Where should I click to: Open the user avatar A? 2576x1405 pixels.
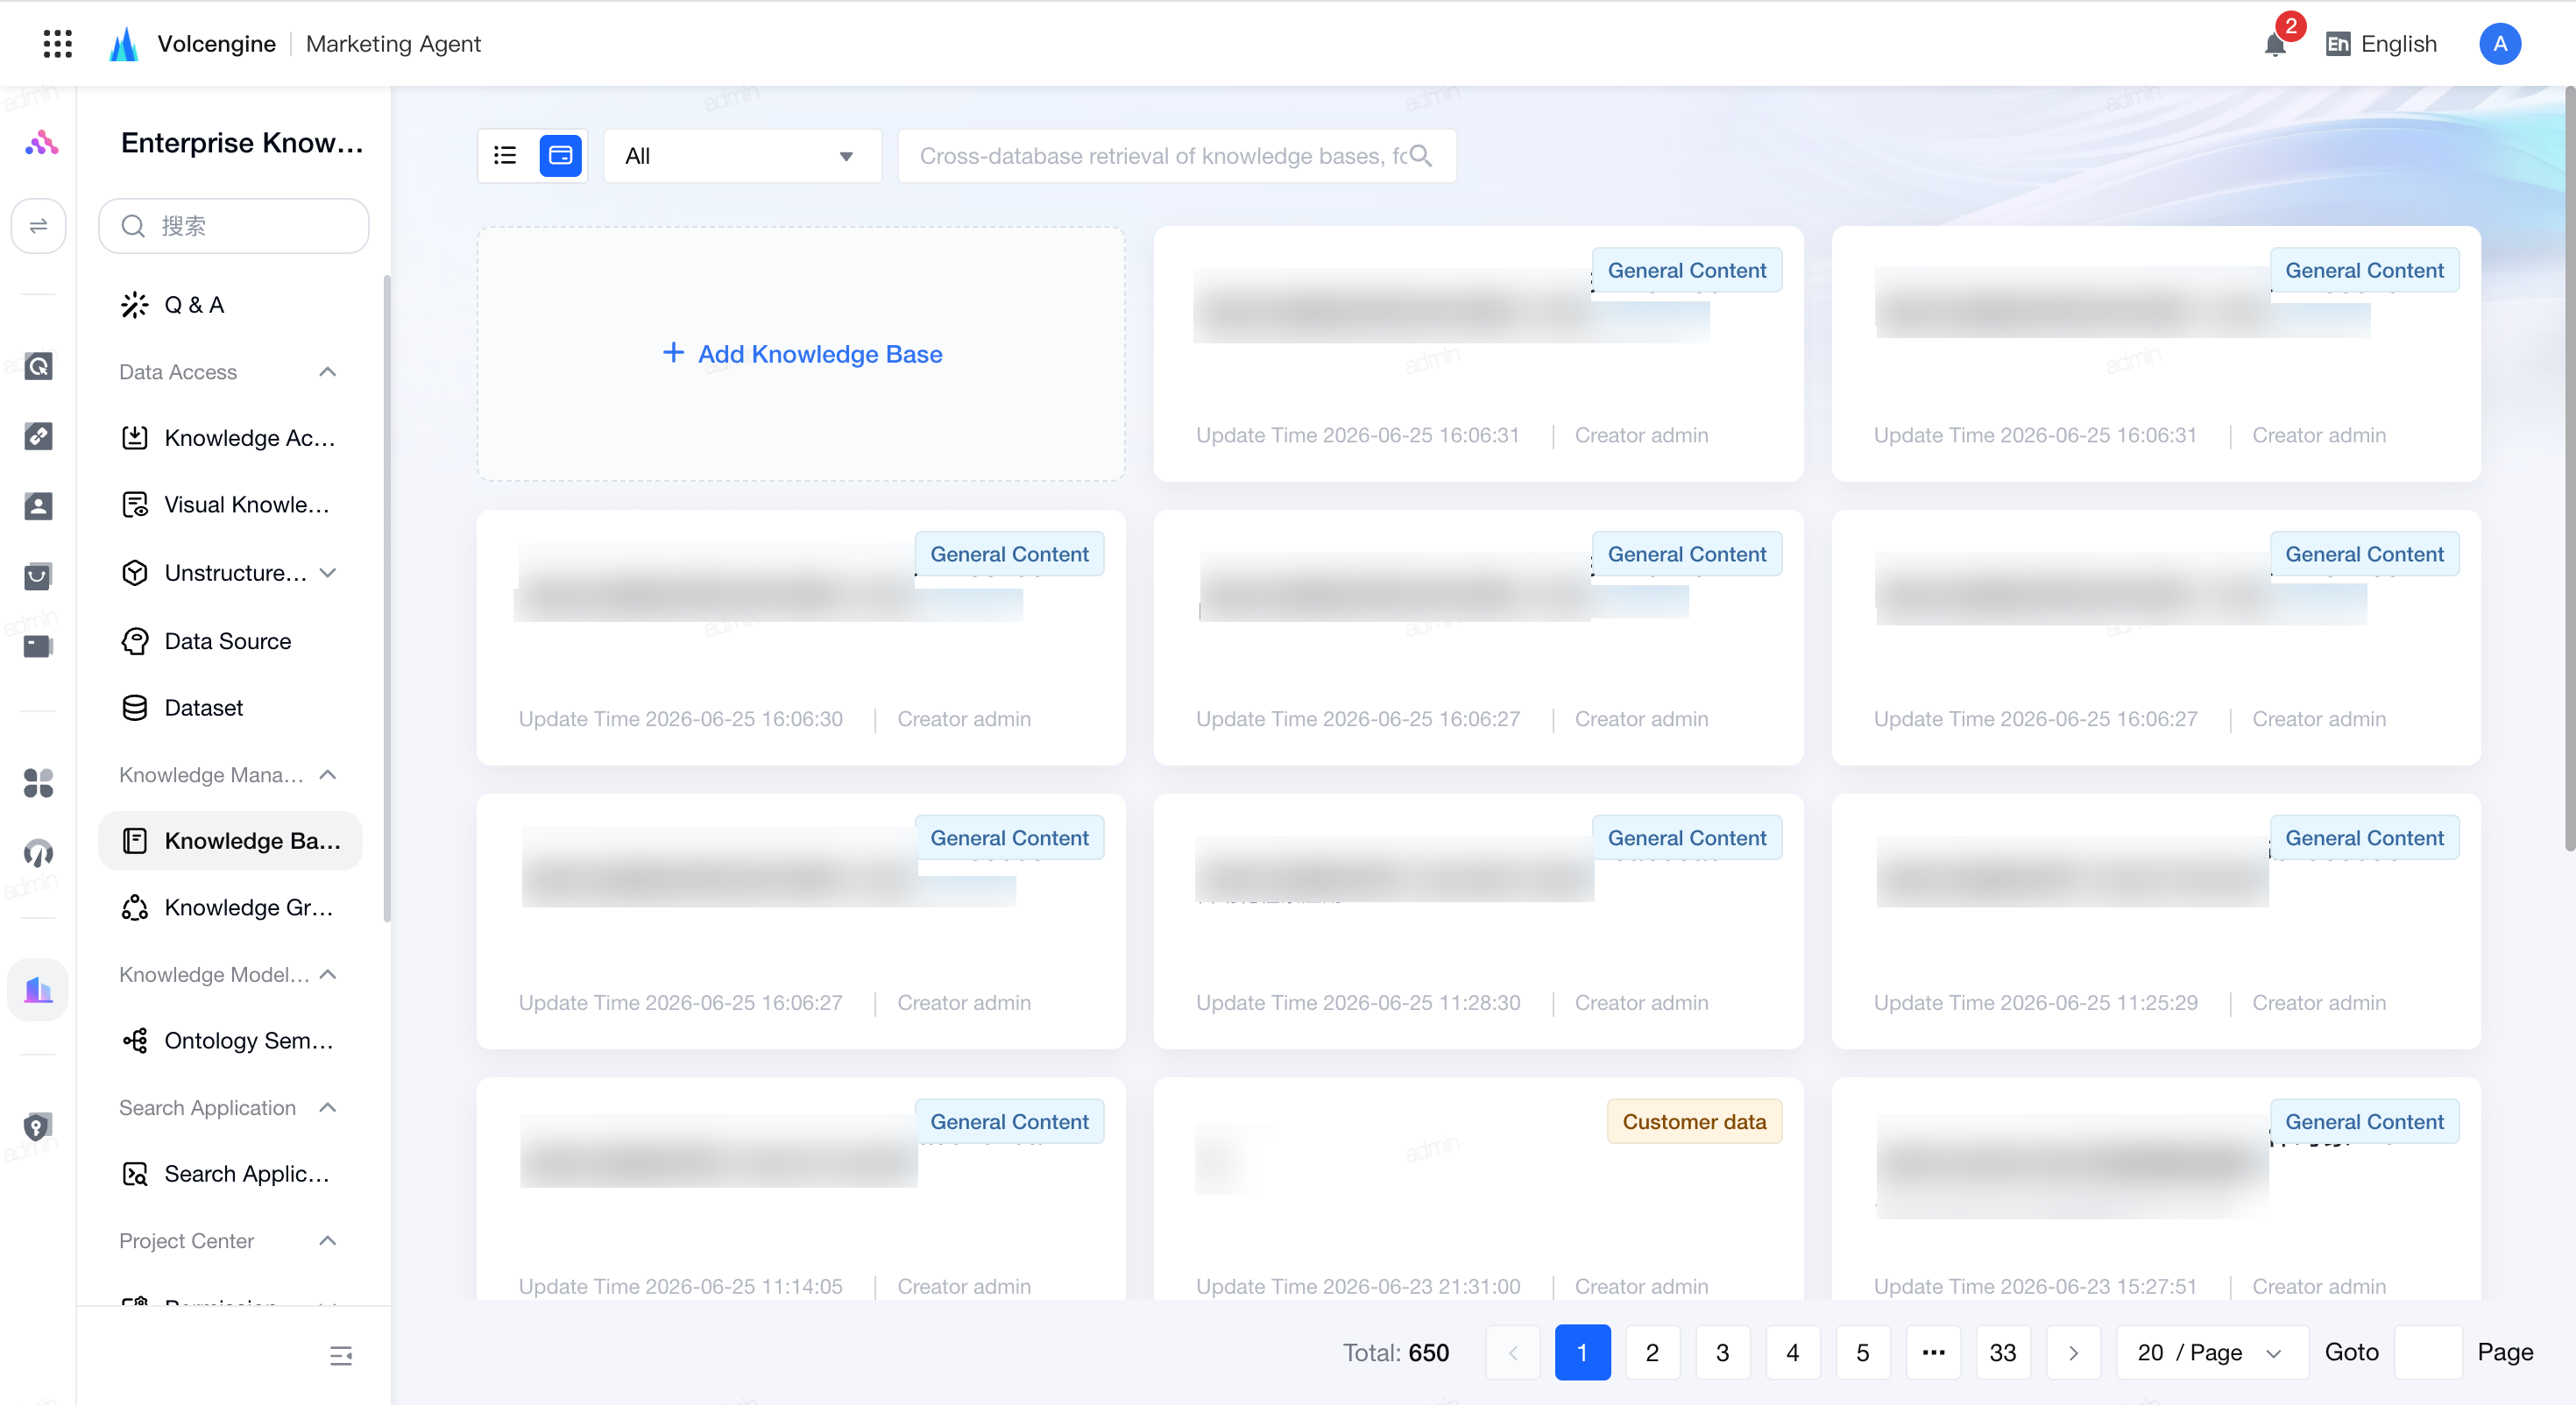2499,44
